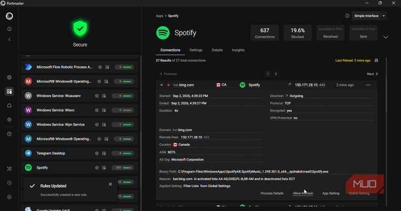Select page 2 of the connection results

(276, 74)
